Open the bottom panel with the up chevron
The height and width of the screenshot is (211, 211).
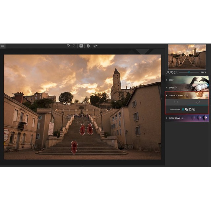[x=82, y=166]
